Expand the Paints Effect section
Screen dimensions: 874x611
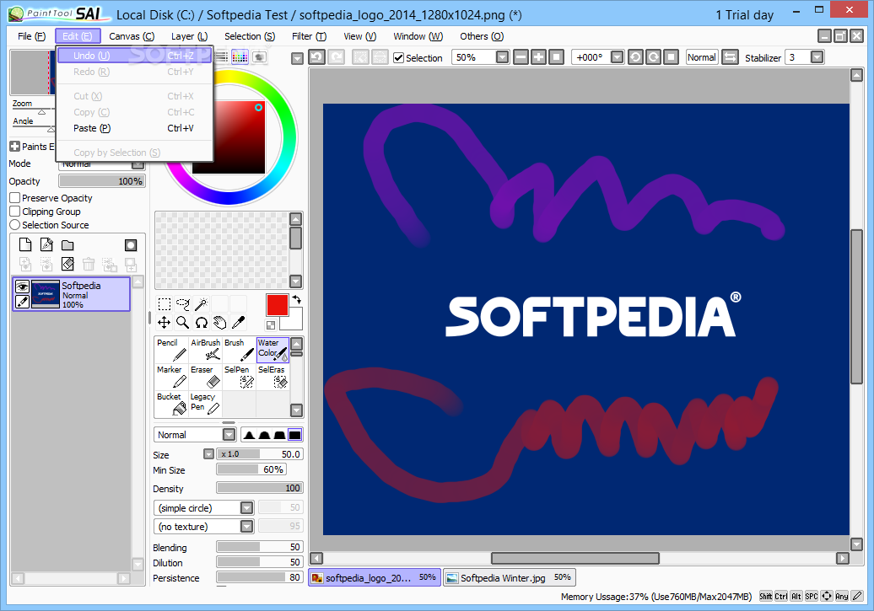[15, 147]
